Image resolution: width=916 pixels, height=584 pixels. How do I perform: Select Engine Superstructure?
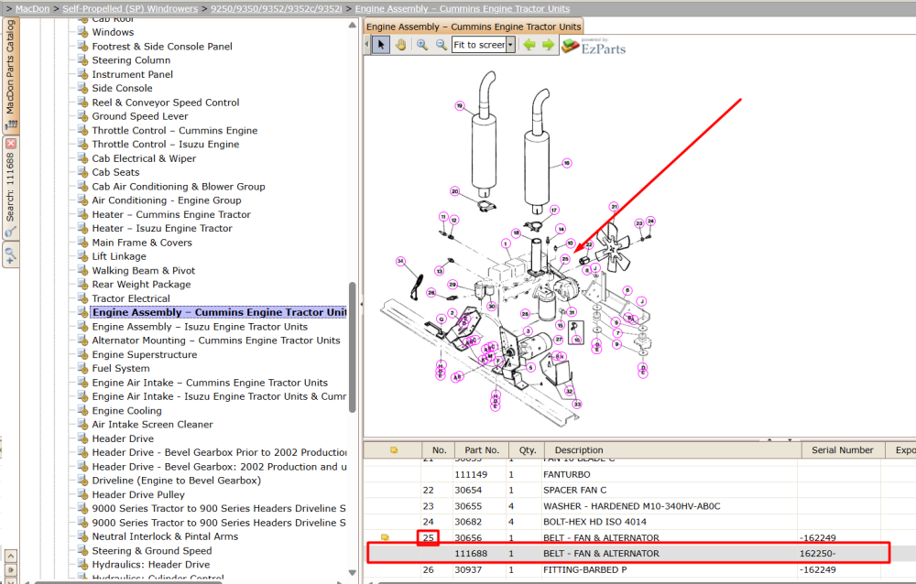(145, 354)
